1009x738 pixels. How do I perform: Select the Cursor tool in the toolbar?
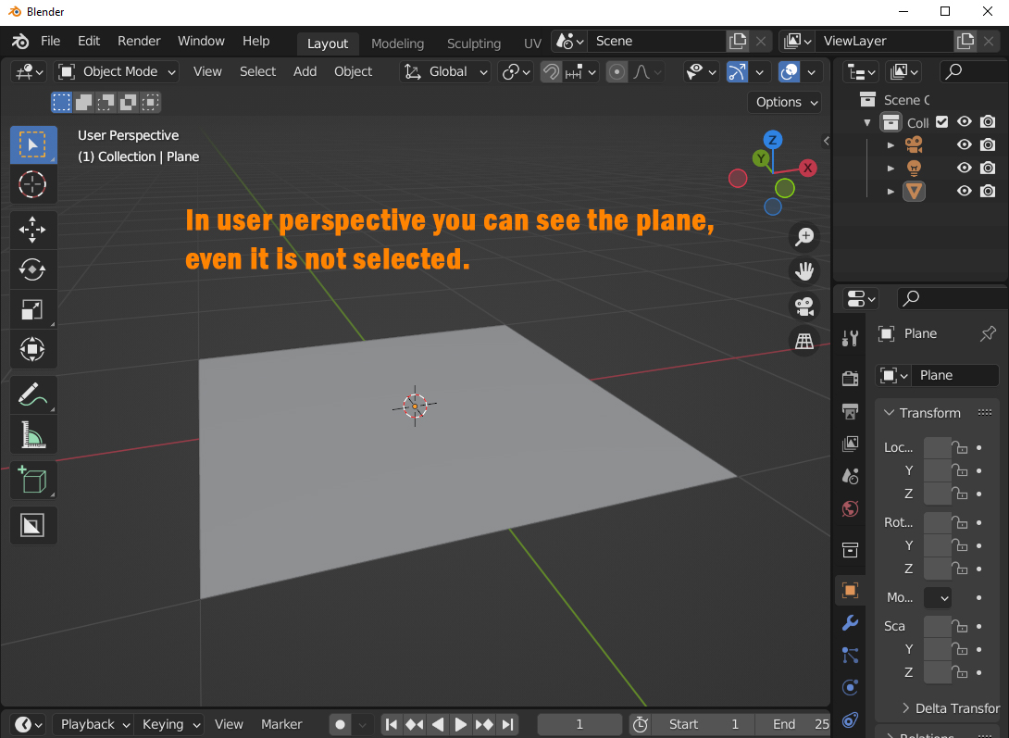click(32, 184)
